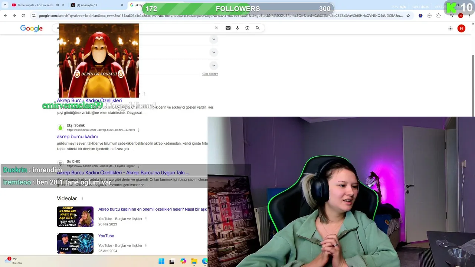
Task: Switch to the Tame Impala tab
Action: coord(35,5)
